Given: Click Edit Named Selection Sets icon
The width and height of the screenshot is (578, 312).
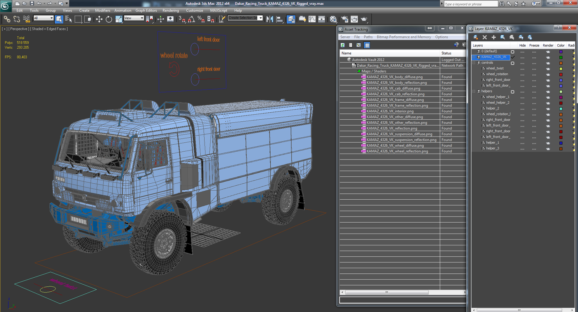Looking at the screenshot, I should pyautogui.click(x=222, y=19).
